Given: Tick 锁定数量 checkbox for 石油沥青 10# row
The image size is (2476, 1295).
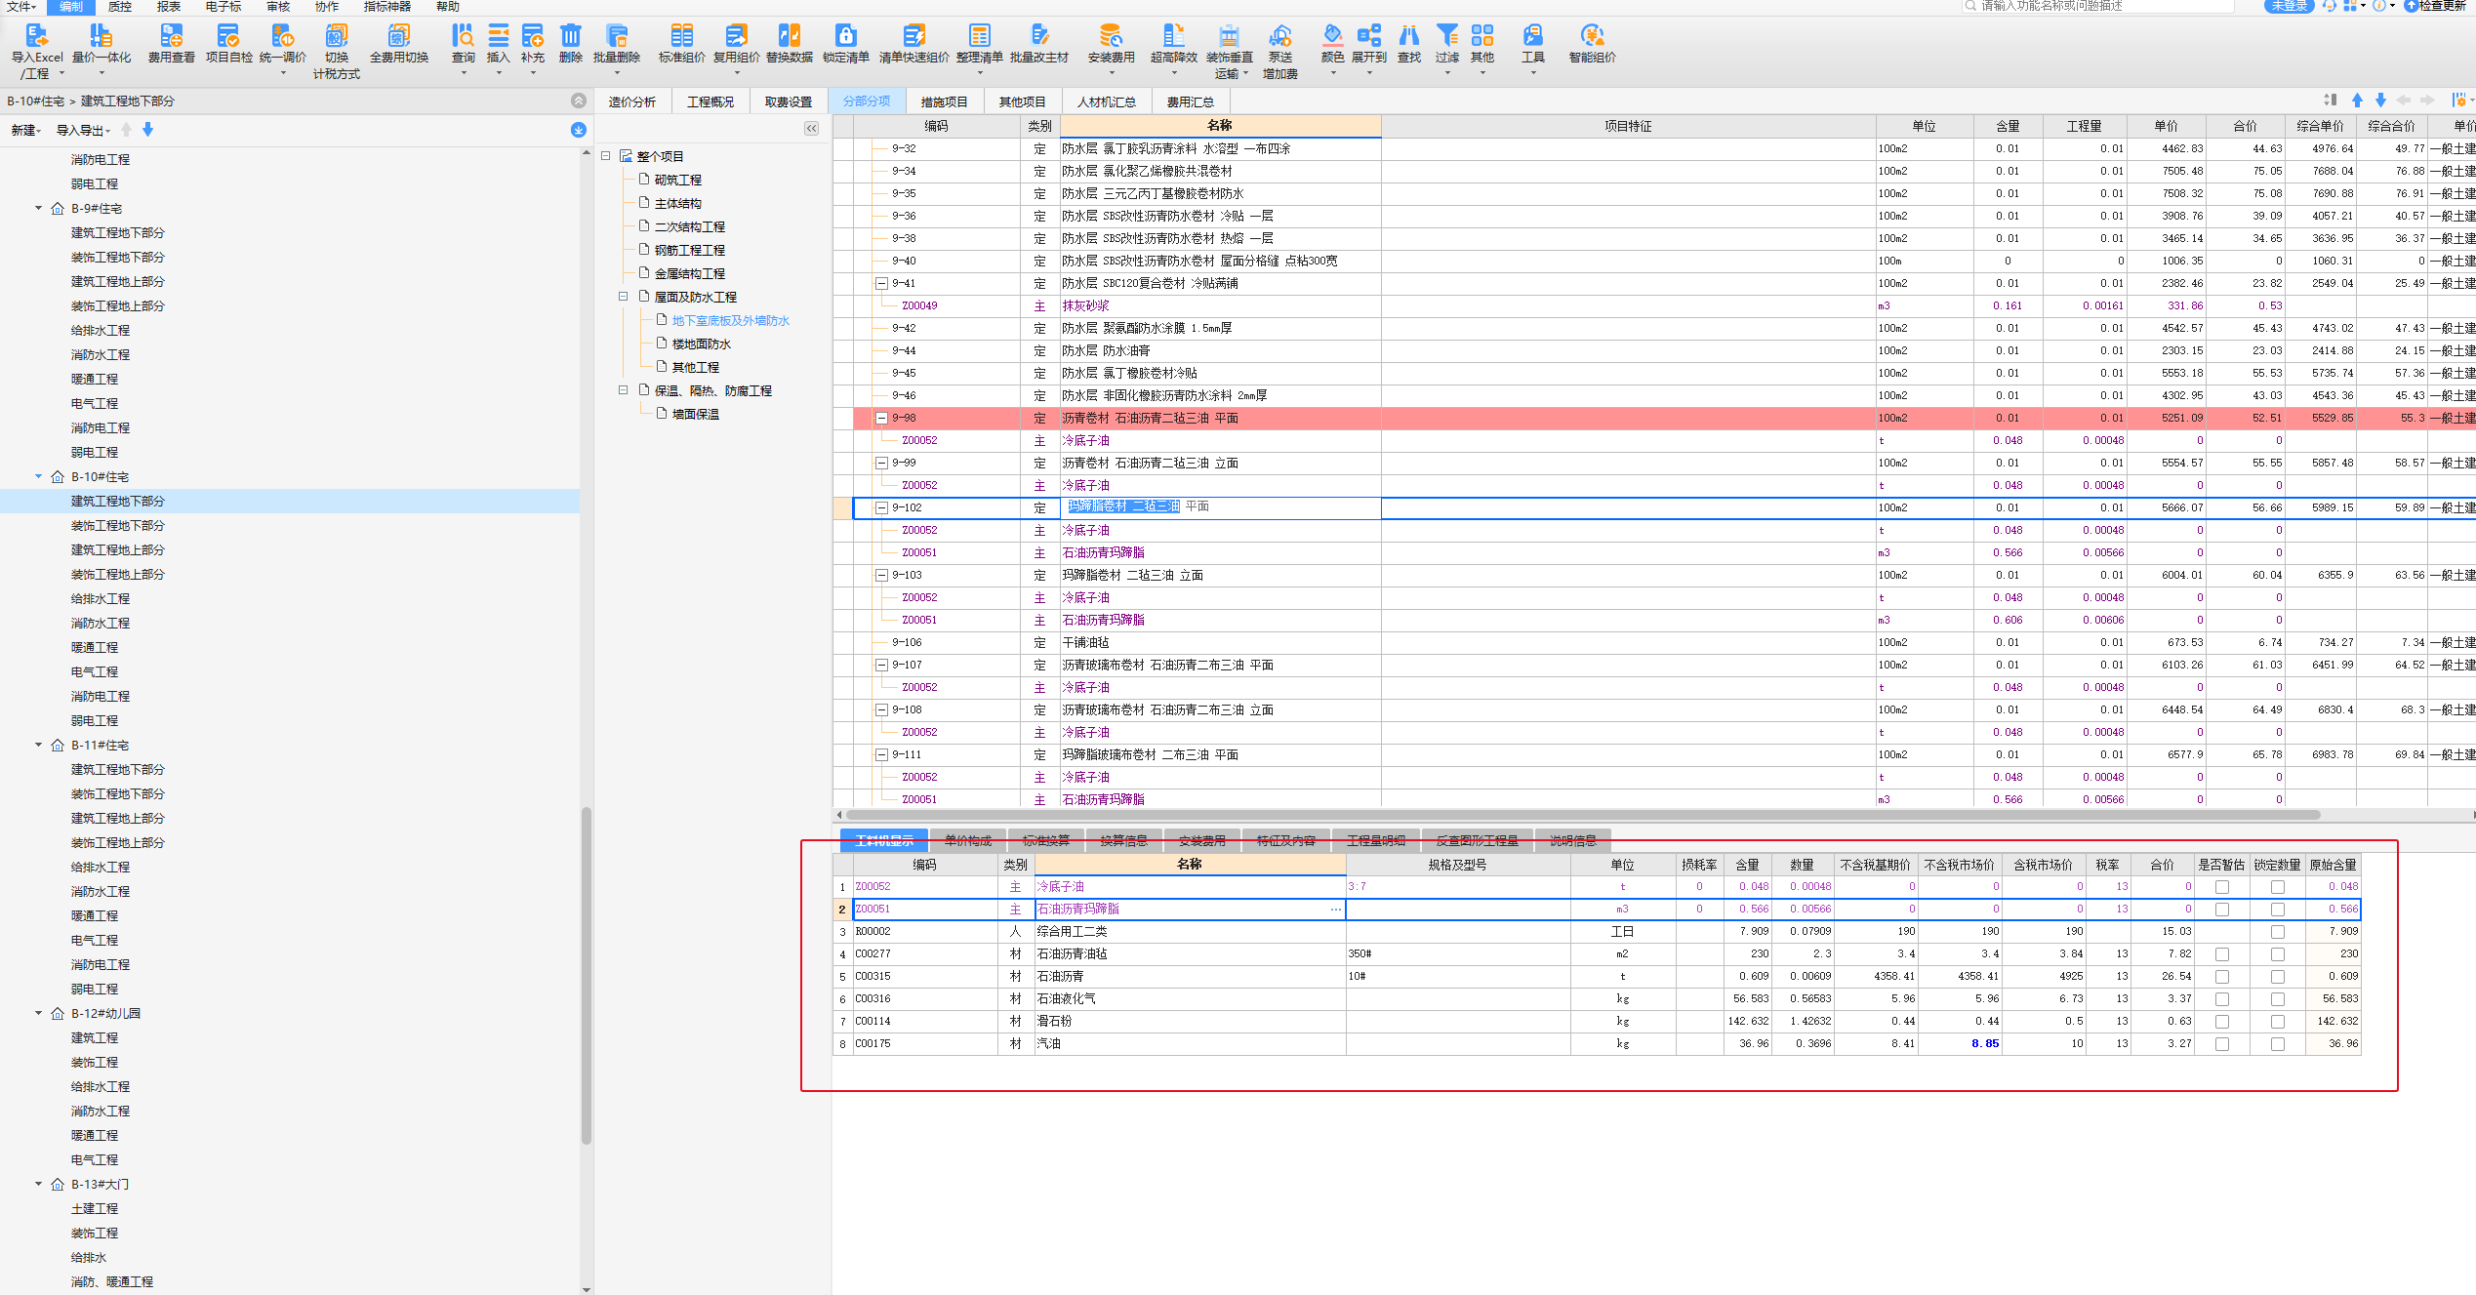Looking at the screenshot, I should (2278, 977).
